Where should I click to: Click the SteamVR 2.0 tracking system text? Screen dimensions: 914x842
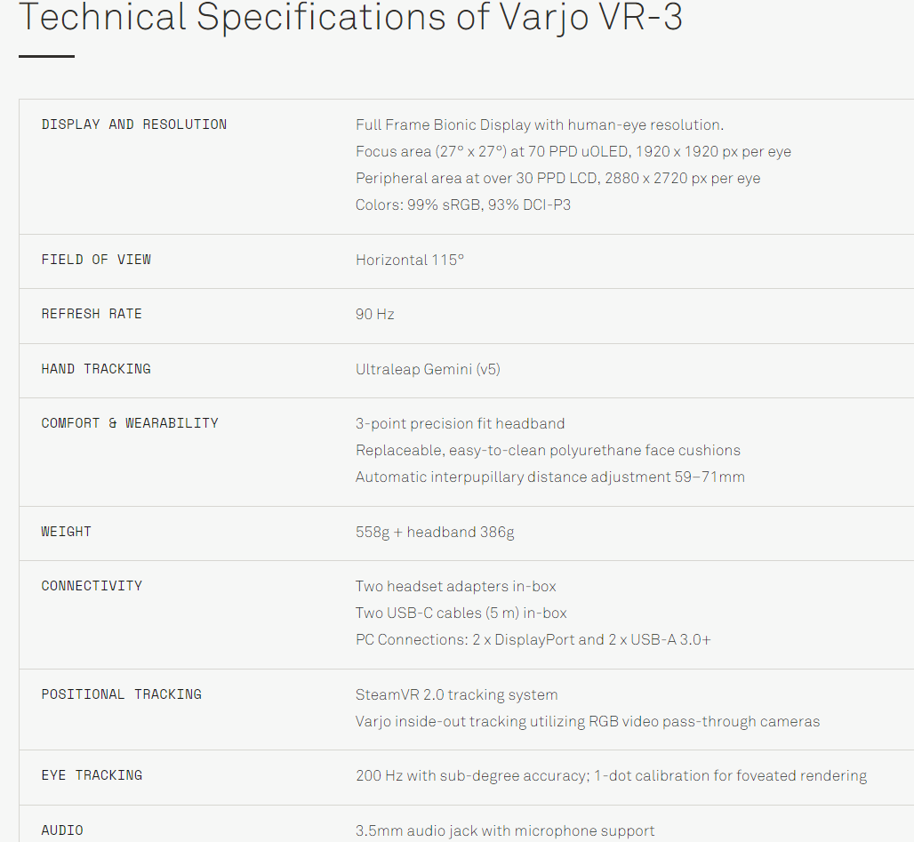457,694
